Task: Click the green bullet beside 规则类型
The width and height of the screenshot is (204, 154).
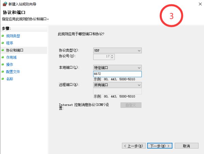Action: click(x=3, y=36)
